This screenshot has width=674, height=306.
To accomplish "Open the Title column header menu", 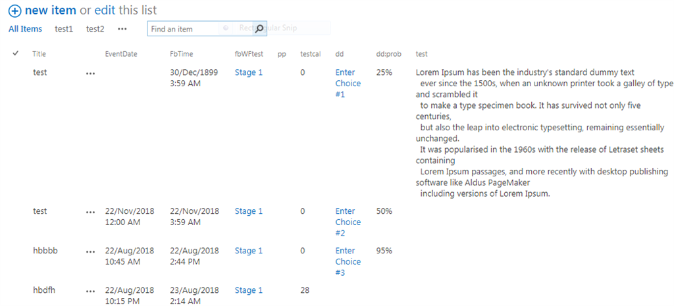I will pyautogui.click(x=39, y=54).
